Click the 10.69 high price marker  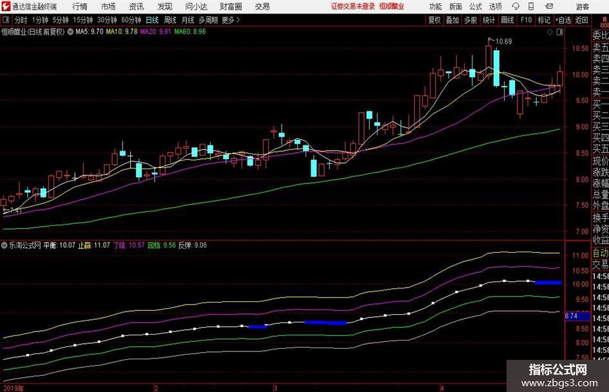503,42
